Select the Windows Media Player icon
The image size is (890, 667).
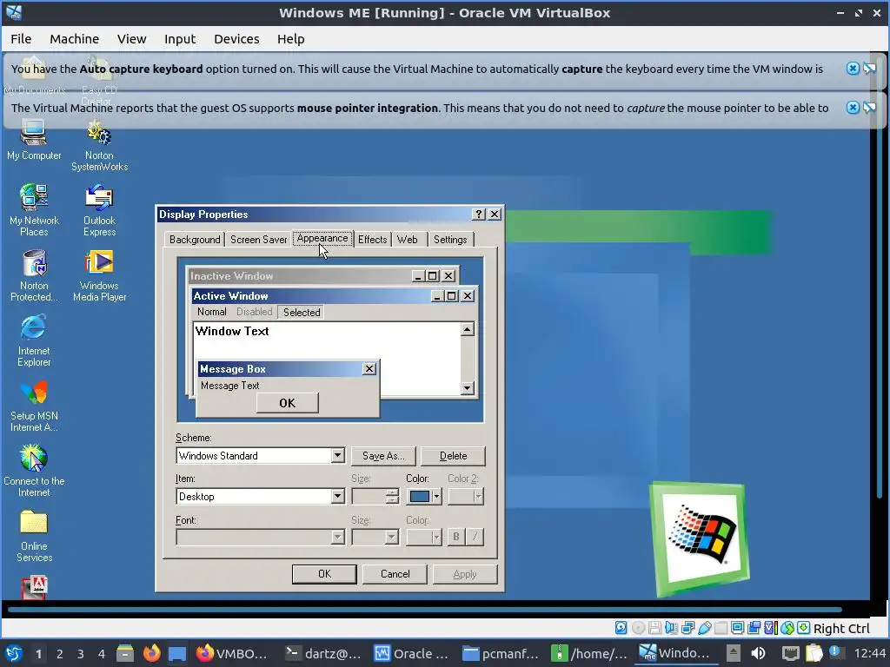(99, 275)
